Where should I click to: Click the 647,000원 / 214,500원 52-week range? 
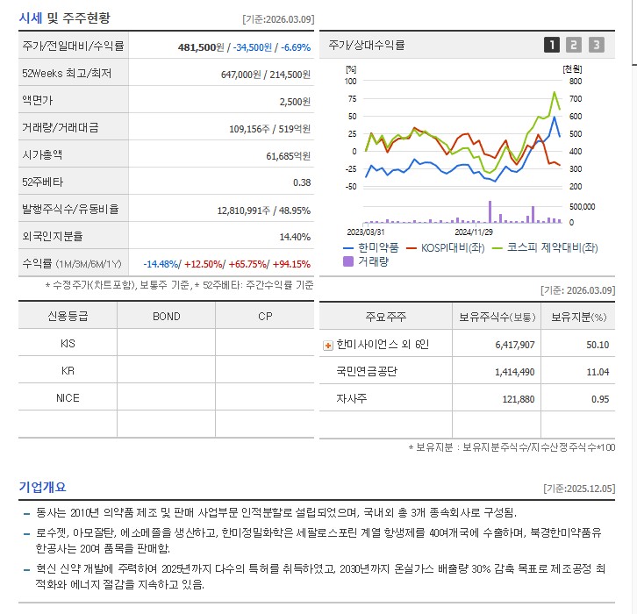266,75
